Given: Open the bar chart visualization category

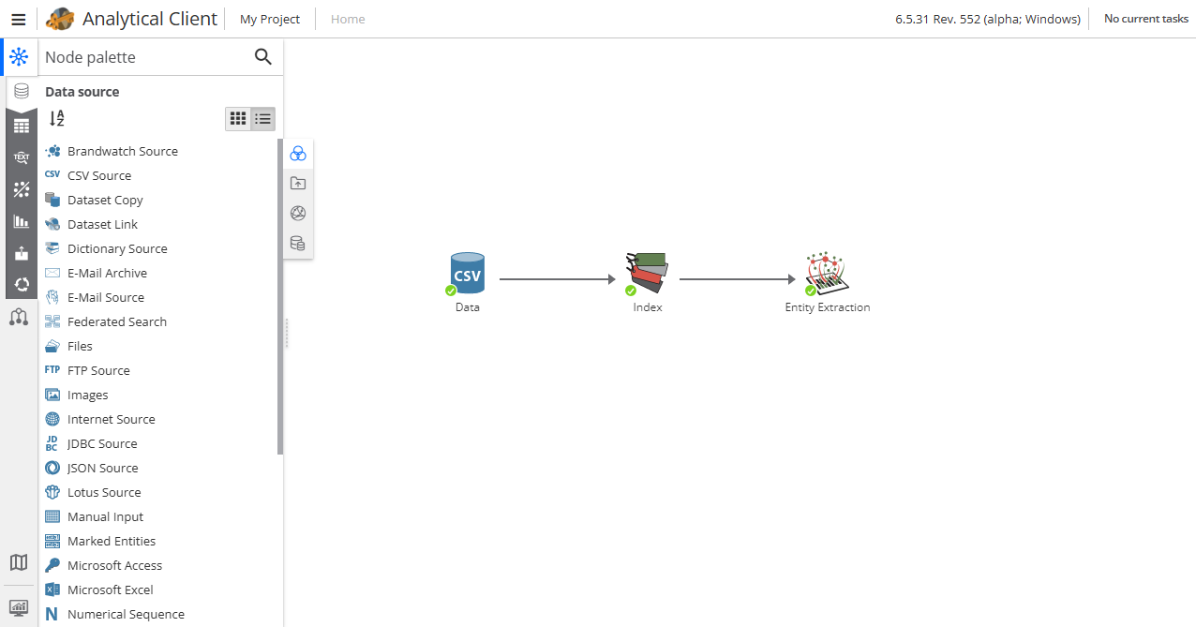Looking at the screenshot, I should [x=21, y=221].
